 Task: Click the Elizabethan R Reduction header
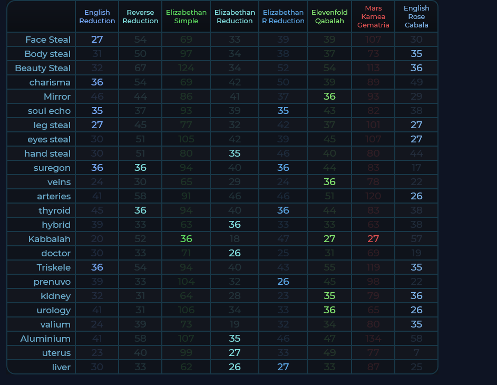pyautogui.click(x=283, y=17)
